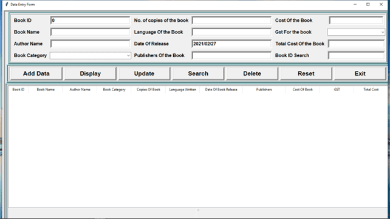Maximize the Data Entry Form window

(x=368, y=4)
